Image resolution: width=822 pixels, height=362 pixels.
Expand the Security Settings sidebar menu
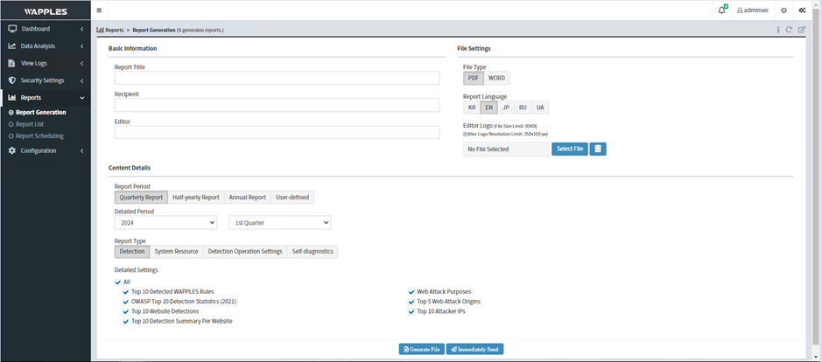(46, 80)
